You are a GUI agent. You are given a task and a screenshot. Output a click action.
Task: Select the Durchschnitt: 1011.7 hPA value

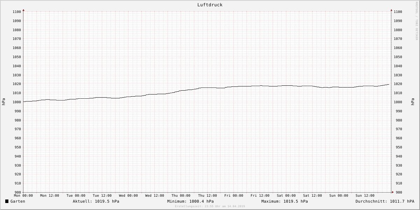click(385, 201)
